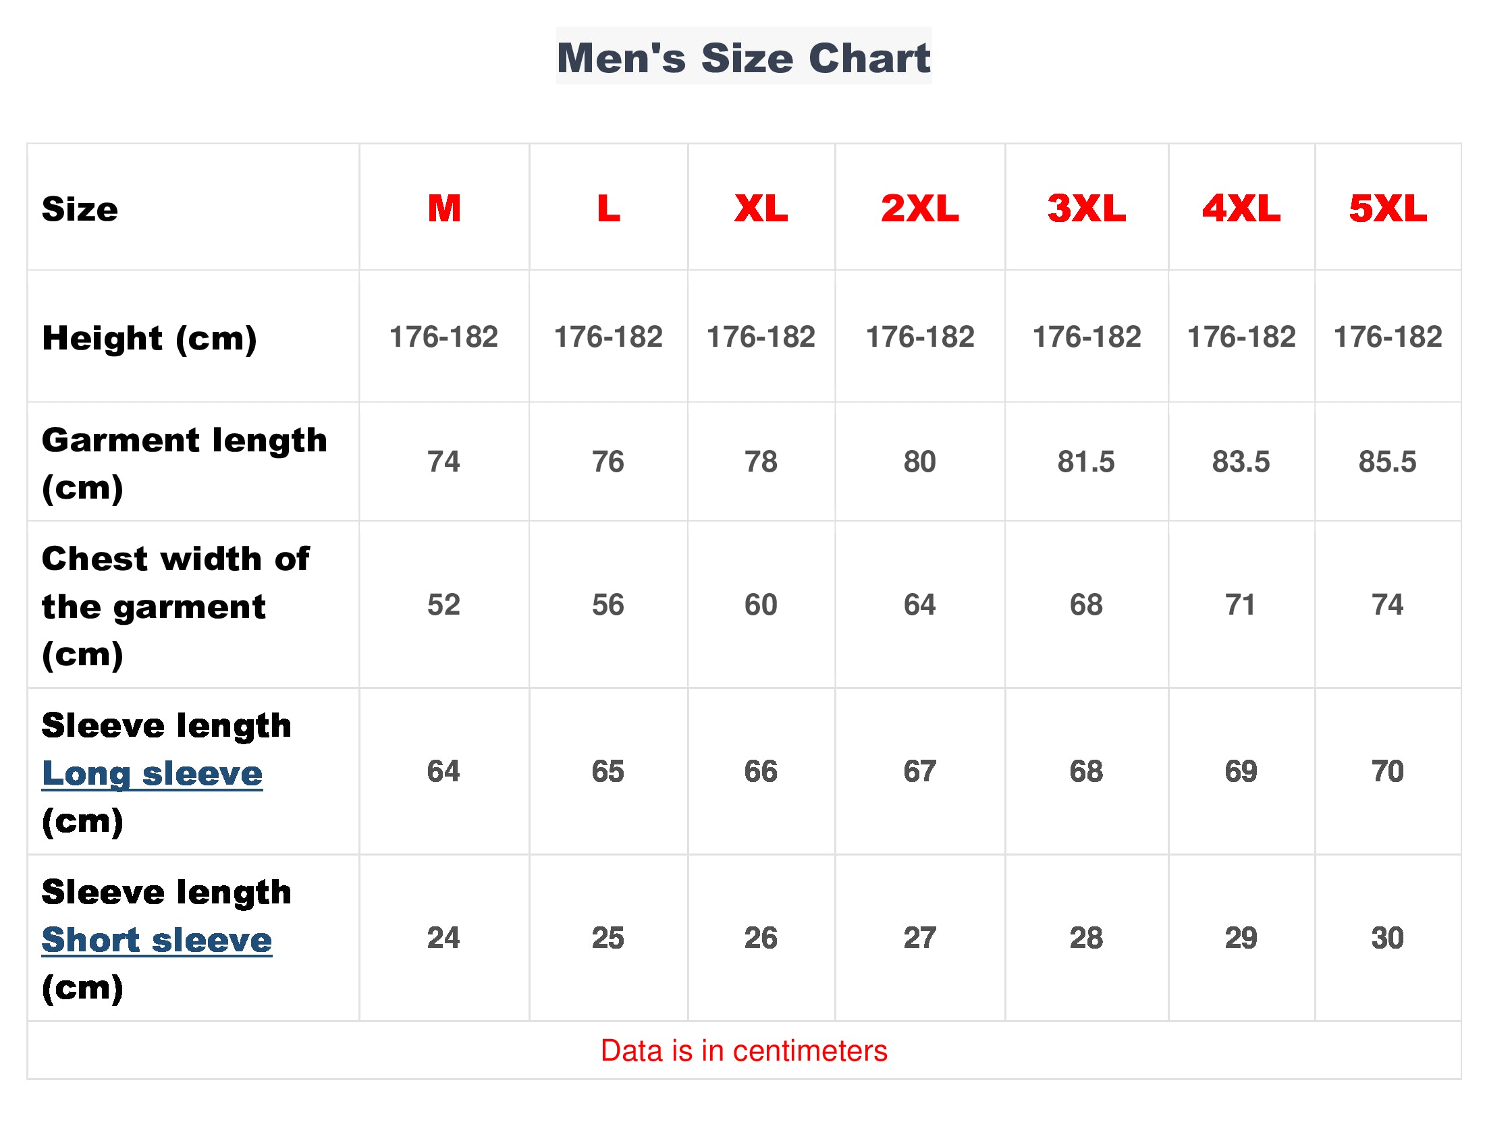The width and height of the screenshot is (1485, 1147).
Task: Select the 5XL size column header
Action: pos(1387,208)
